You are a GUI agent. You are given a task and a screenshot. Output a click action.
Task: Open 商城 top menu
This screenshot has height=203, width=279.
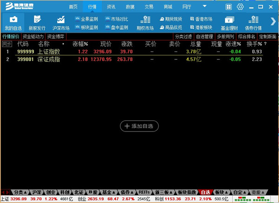click(x=168, y=7)
